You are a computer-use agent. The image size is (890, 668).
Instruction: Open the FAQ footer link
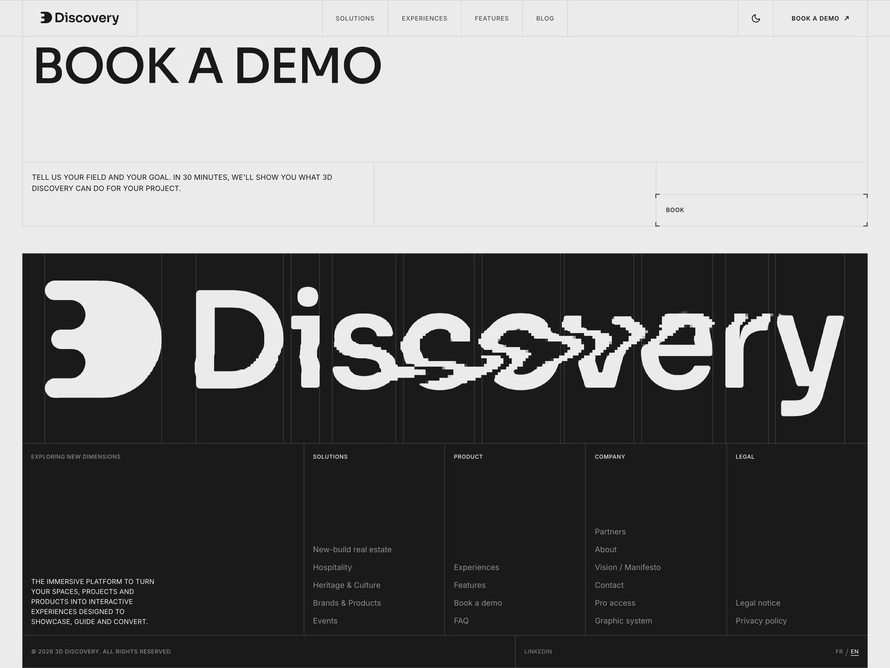pos(461,621)
